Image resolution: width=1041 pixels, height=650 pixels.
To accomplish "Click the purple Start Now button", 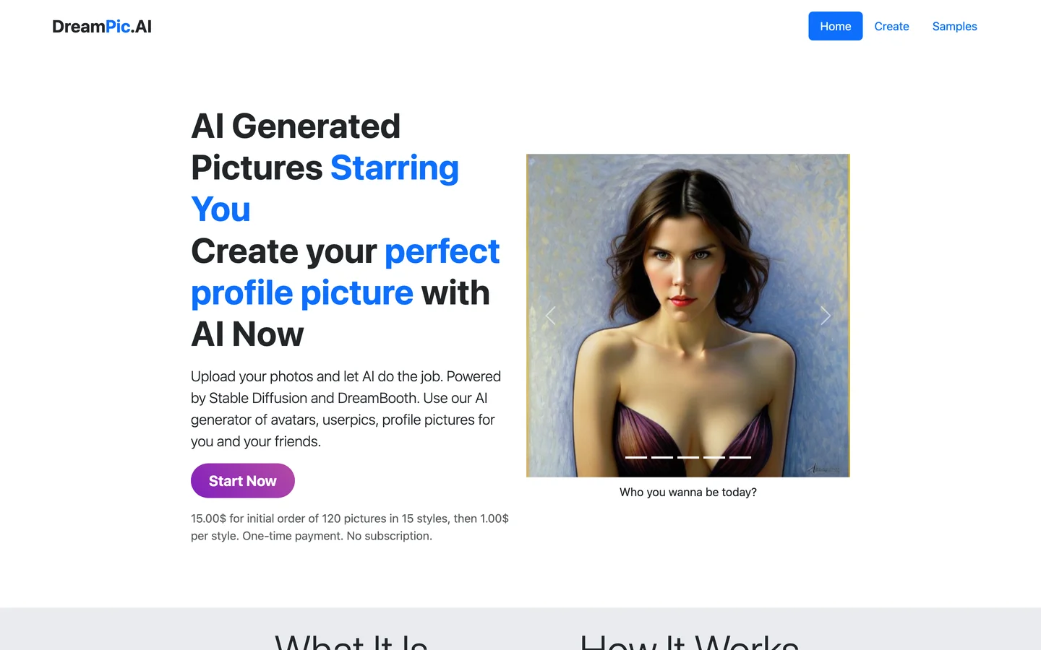I will (x=243, y=481).
